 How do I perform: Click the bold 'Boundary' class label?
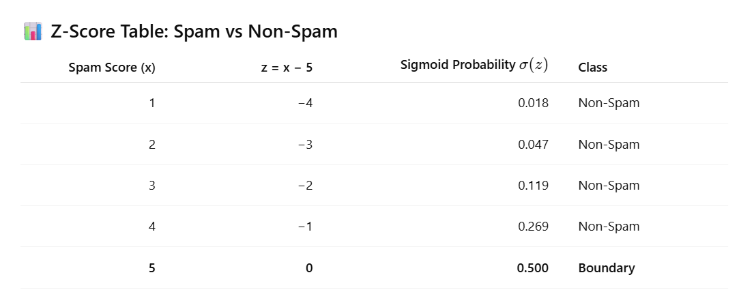coord(606,268)
